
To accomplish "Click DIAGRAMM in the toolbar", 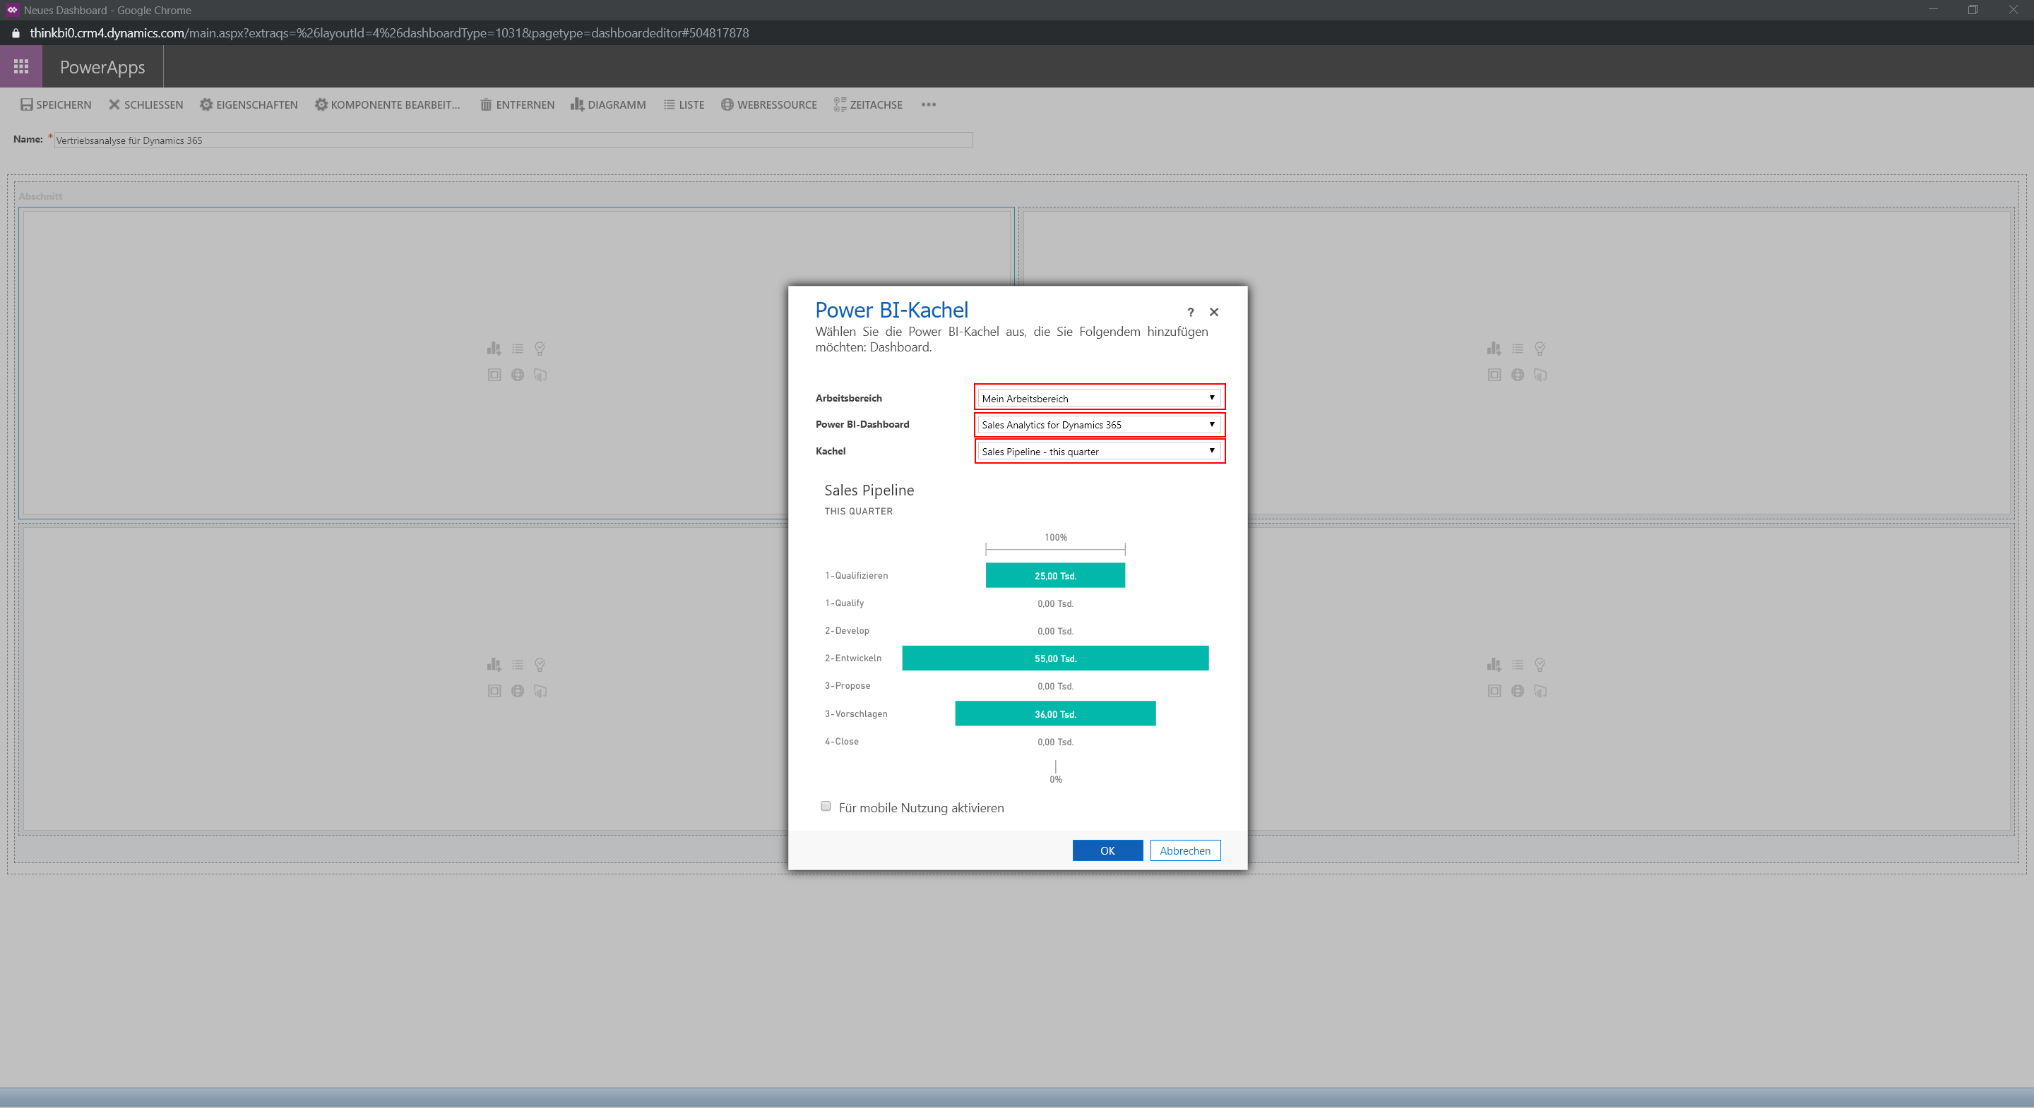I will tap(609, 105).
